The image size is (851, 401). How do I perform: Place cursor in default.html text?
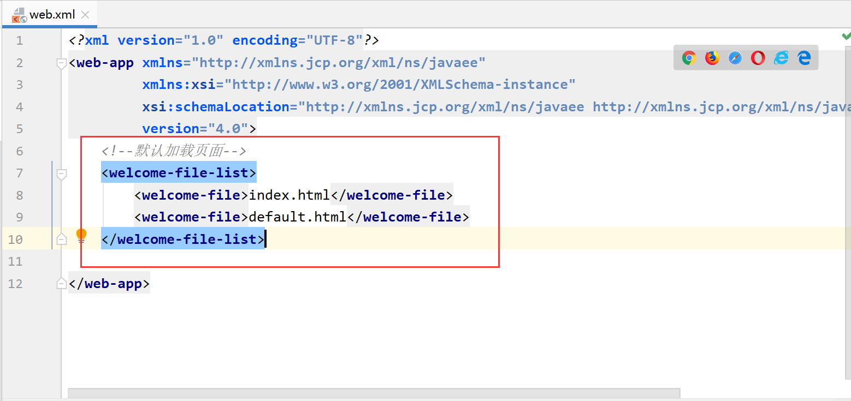298,217
